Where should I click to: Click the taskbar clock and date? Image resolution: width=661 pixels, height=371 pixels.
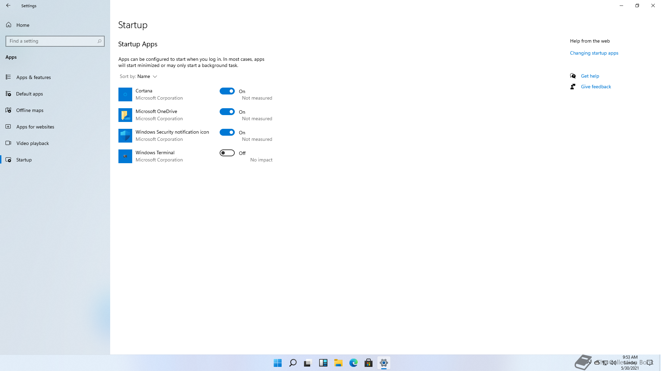coord(630,363)
